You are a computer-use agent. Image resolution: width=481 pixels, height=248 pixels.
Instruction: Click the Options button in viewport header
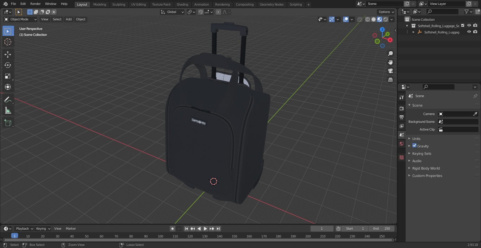pyautogui.click(x=386, y=12)
